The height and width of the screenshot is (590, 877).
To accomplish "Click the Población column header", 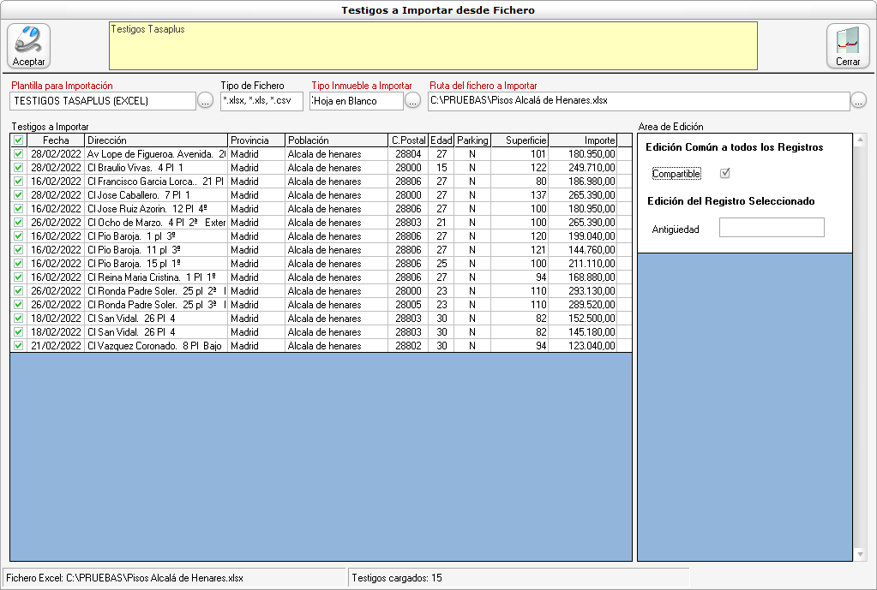I will click(335, 140).
